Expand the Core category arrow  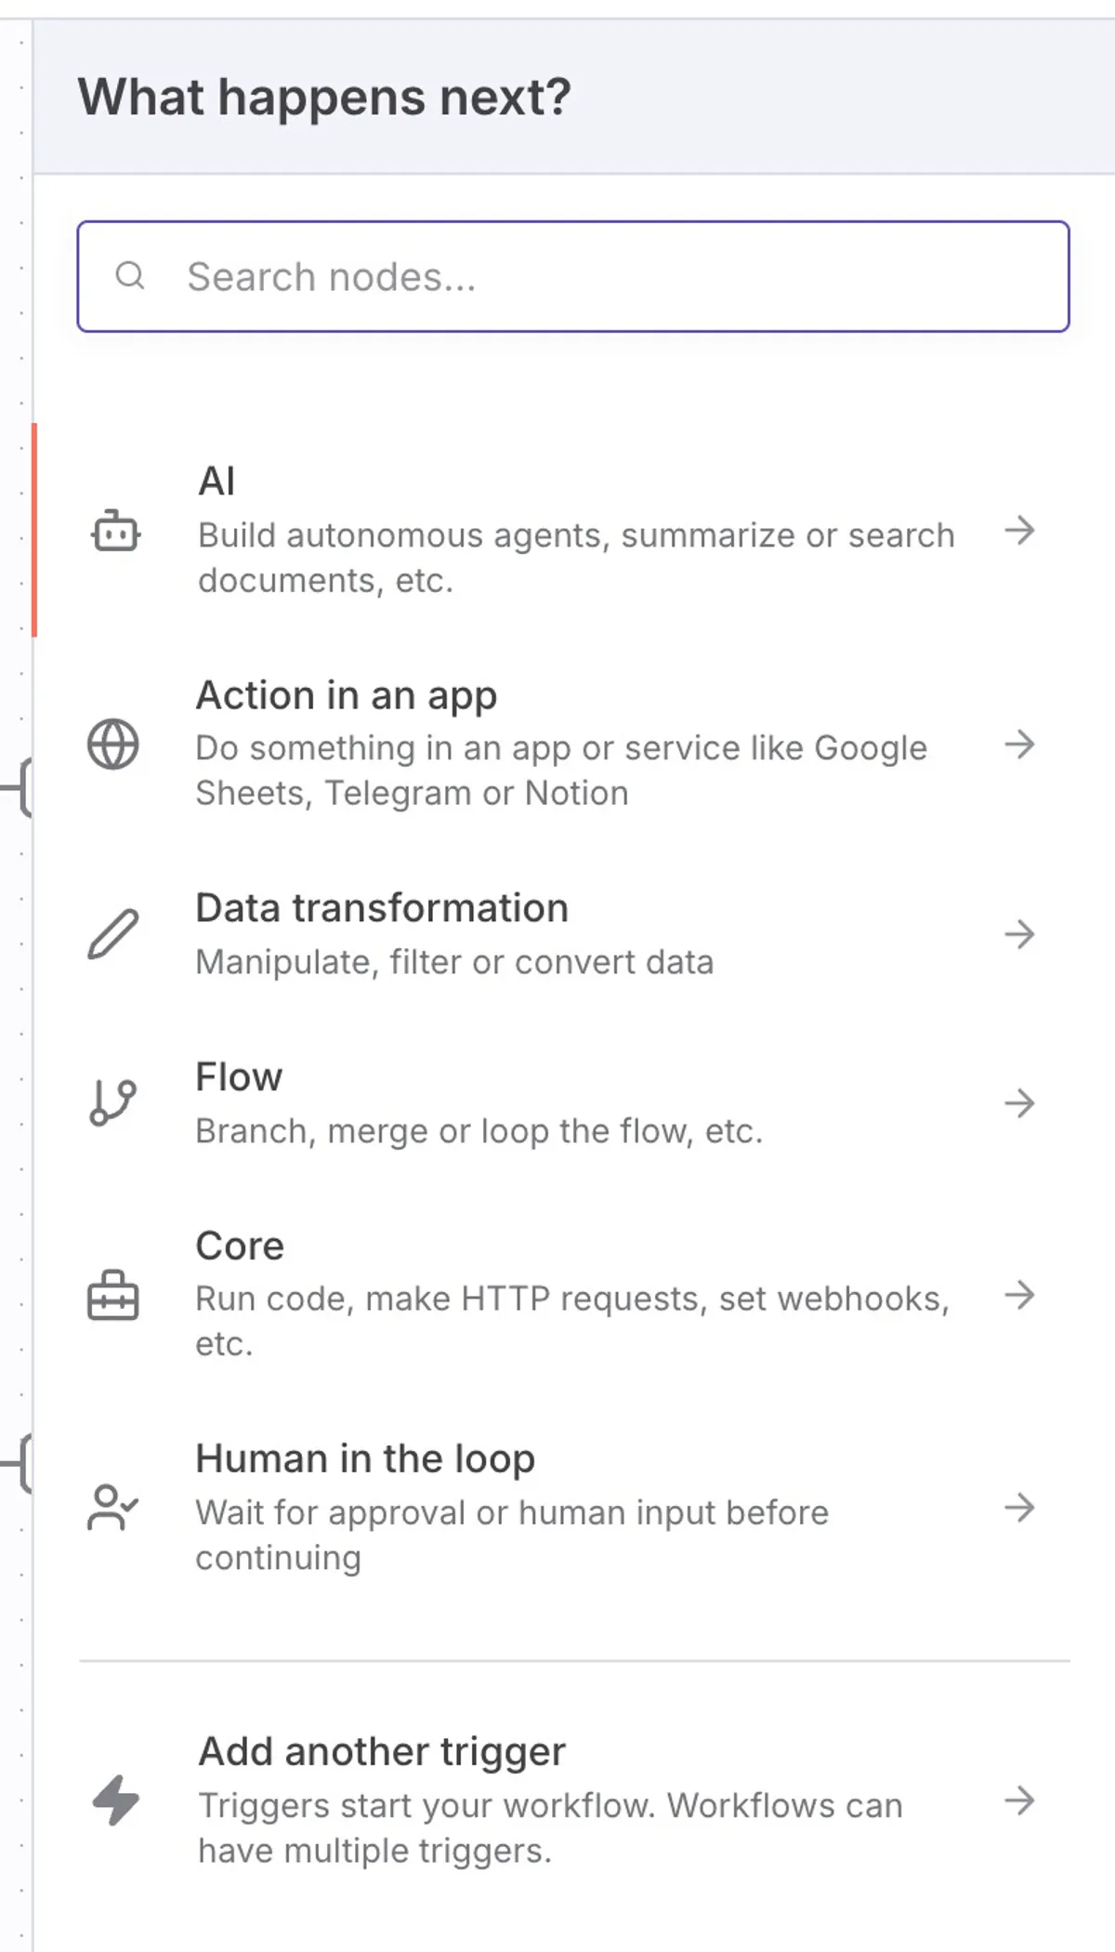(x=1019, y=1295)
